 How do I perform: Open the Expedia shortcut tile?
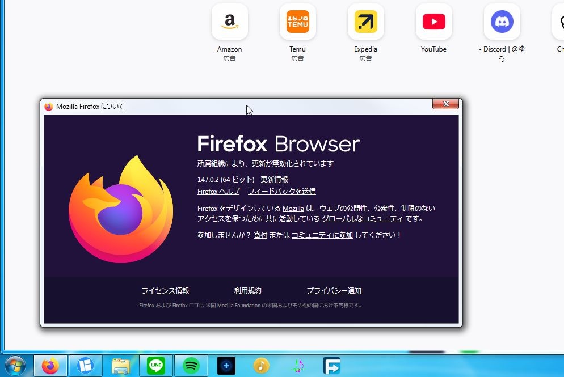[x=365, y=22]
